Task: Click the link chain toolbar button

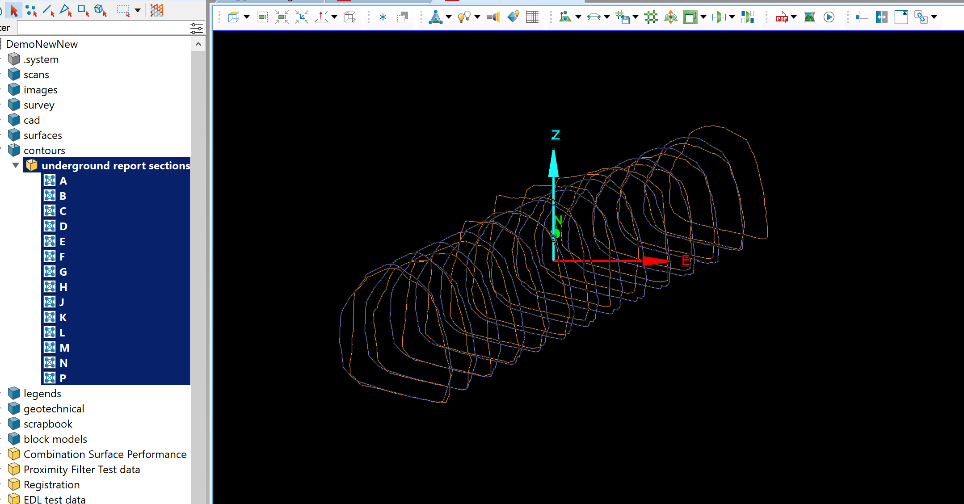Action: [921, 17]
